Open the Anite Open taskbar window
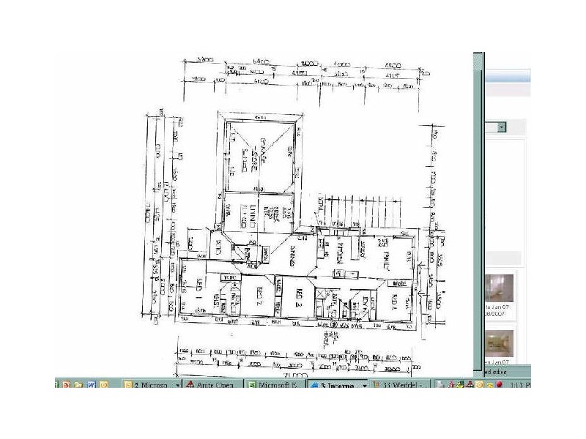Image resolution: width=586 pixels, height=439 pixels. (210, 384)
